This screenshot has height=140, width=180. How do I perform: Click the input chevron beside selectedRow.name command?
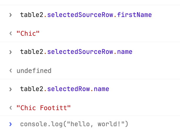[11, 89]
